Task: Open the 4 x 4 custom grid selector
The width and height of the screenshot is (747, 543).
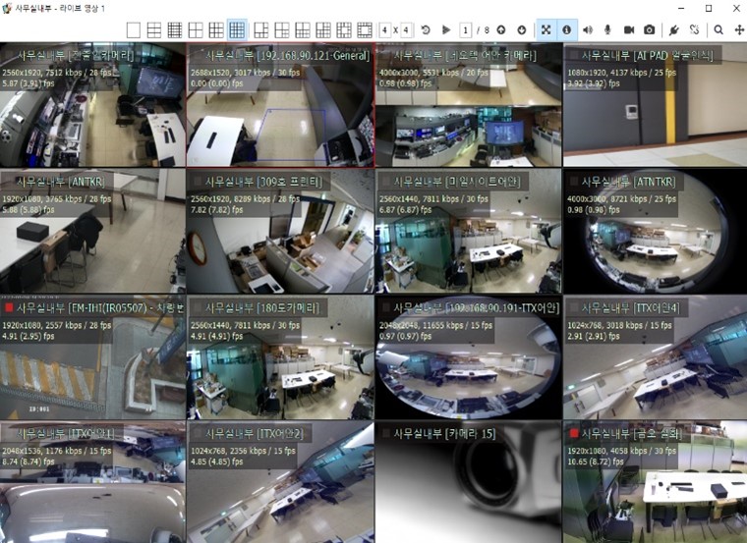Action: tap(393, 30)
